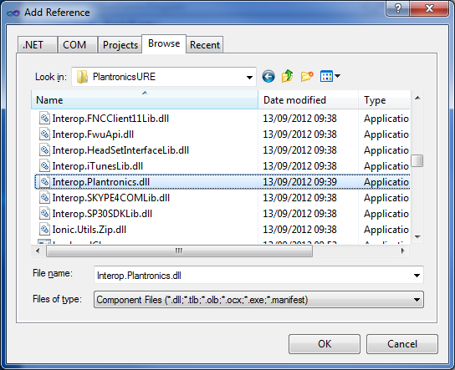The height and width of the screenshot is (370, 455).
Task: Close the Add Reference dialog
Action: pyautogui.click(x=429, y=8)
